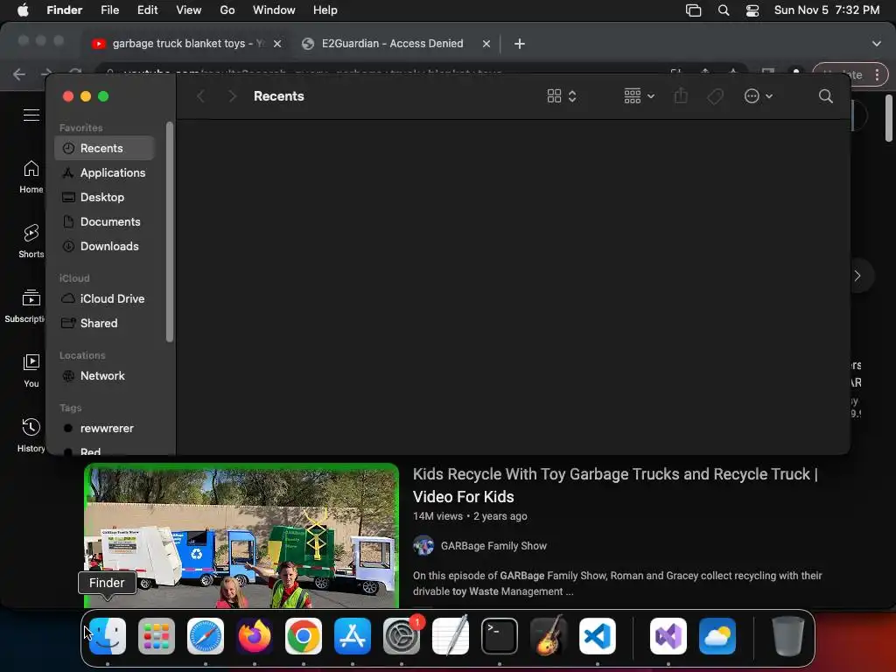The width and height of the screenshot is (896, 672).
Task: Open the Apple menu
Action: pyautogui.click(x=23, y=10)
